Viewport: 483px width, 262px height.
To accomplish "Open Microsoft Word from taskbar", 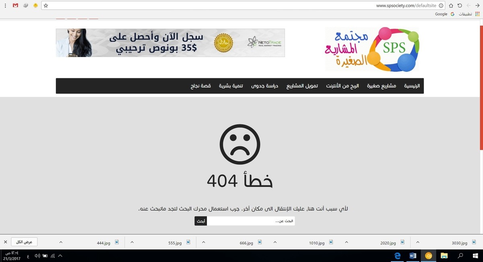I will (413, 256).
